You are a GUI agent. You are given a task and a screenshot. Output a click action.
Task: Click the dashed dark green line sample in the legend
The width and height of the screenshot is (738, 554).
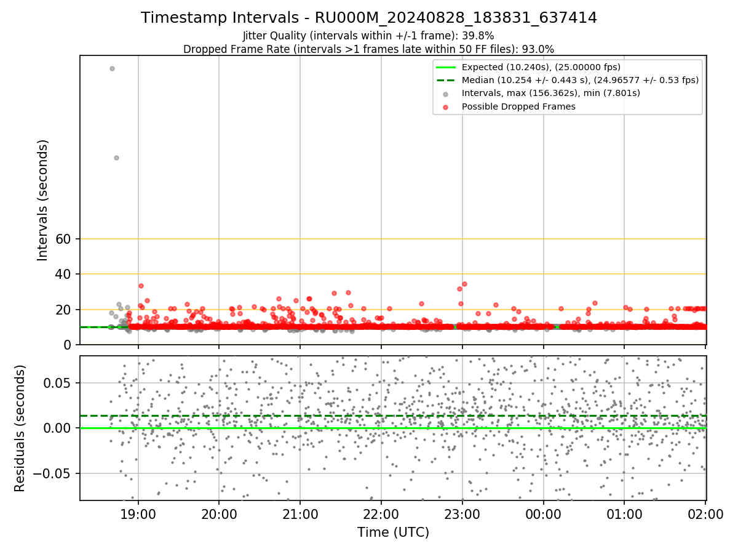[446, 81]
